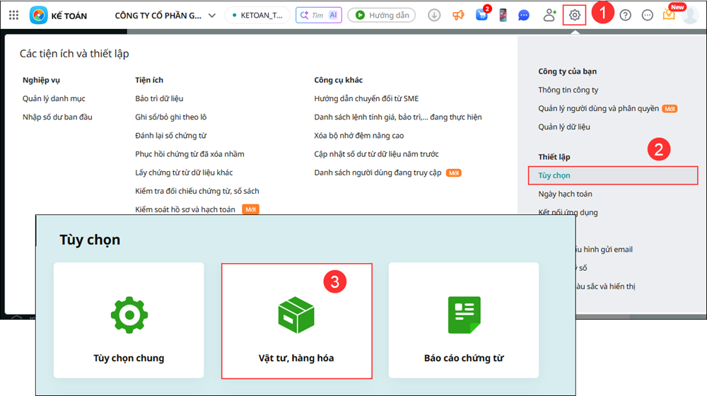The height and width of the screenshot is (396, 707).
Task: Open the help question mark icon
Action: click(x=625, y=15)
